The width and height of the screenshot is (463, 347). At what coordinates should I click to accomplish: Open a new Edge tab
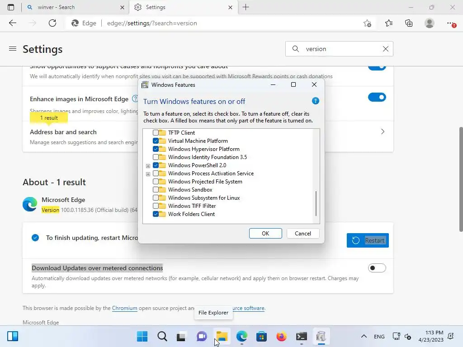[246, 7]
